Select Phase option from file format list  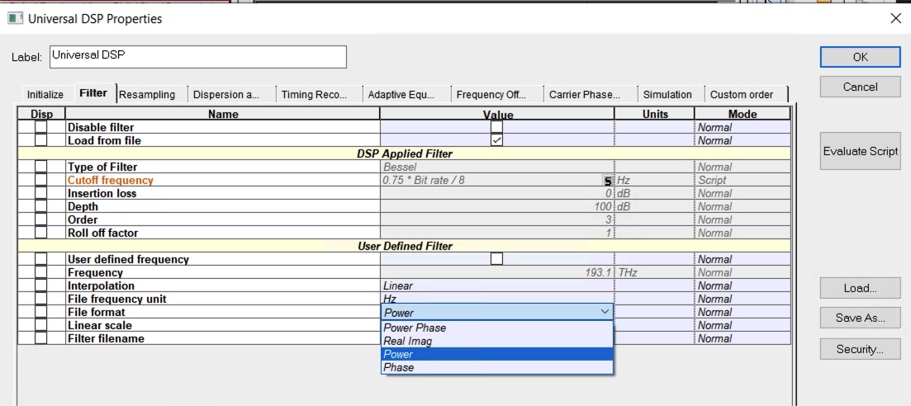[x=497, y=368]
